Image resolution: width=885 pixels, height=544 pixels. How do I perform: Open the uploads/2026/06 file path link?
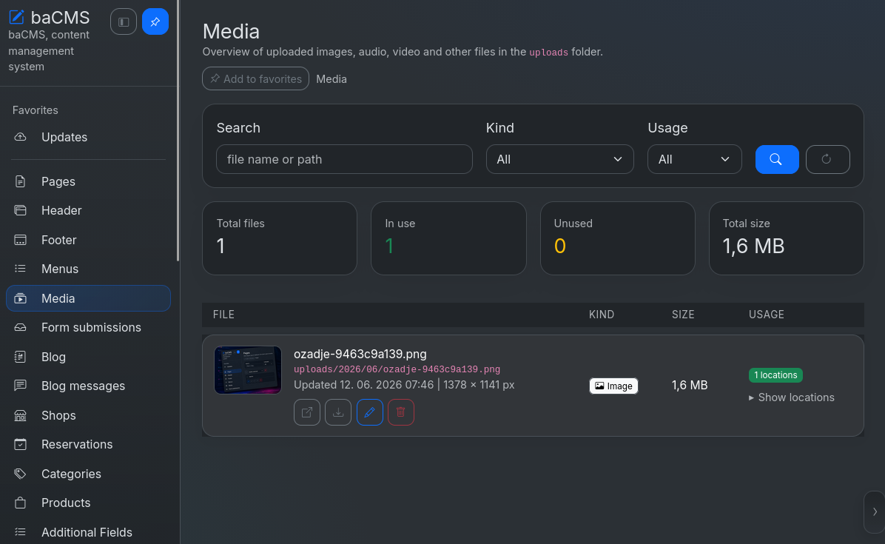click(397, 369)
